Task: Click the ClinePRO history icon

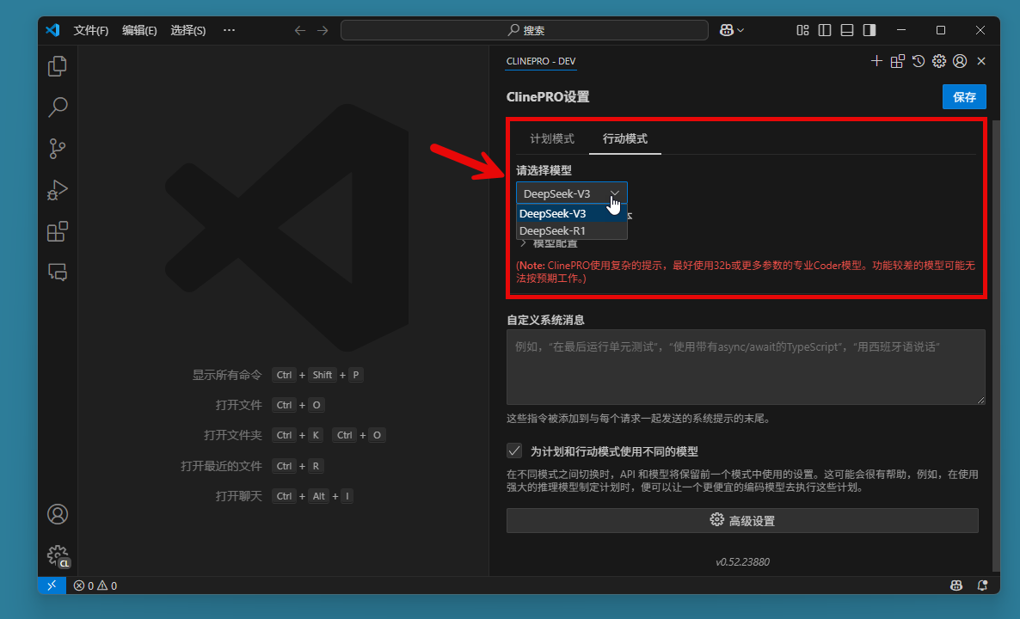Action: (919, 61)
